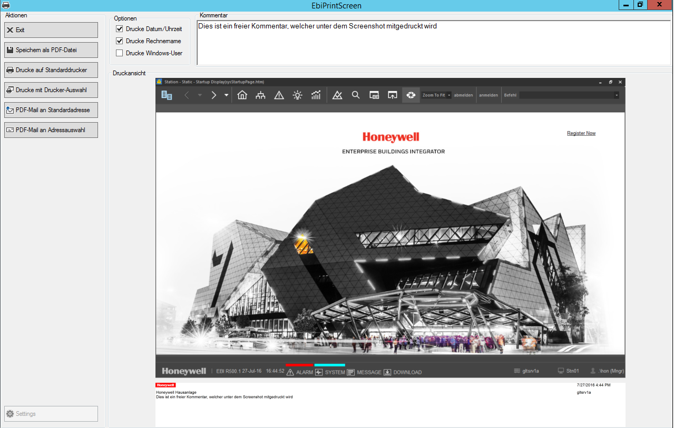
Task: Click the 16:44:52 time in status bar
Action: pyautogui.click(x=275, y=371)
